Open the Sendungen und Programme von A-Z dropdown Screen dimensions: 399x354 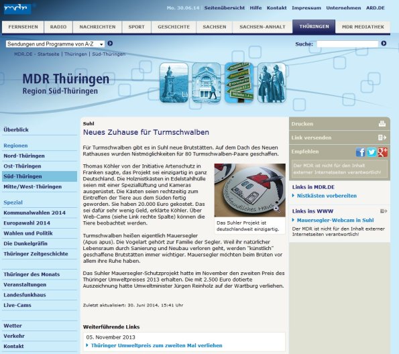click(55, 44)
